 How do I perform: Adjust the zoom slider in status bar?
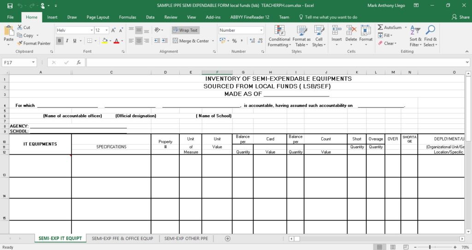[x=429, y=247]
